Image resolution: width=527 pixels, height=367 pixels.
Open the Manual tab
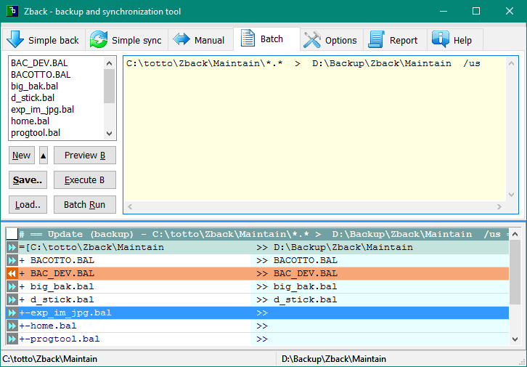tap(200, 40)
